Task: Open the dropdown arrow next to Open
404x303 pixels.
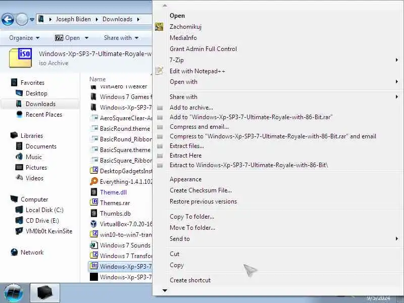Action: pos(86,38)
